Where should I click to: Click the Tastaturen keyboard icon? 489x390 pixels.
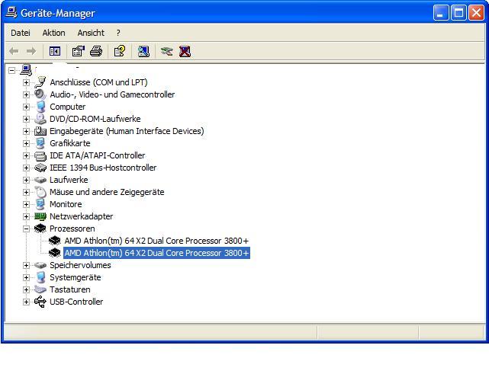[x=40, y=289]
